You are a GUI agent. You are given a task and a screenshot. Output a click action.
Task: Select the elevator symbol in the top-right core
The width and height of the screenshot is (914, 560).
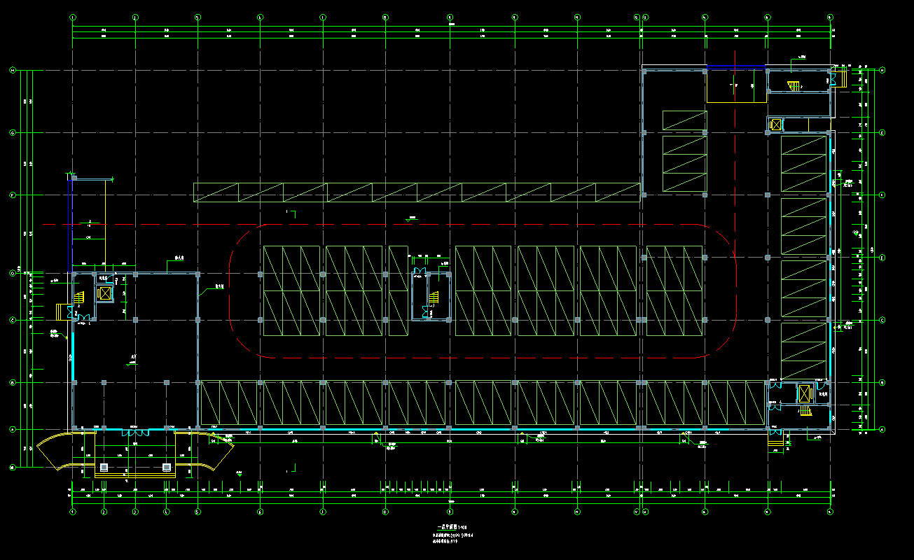775,125
